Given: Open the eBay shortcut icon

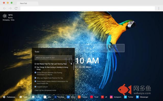Looking at the screenshot, I should coord(45,97).
